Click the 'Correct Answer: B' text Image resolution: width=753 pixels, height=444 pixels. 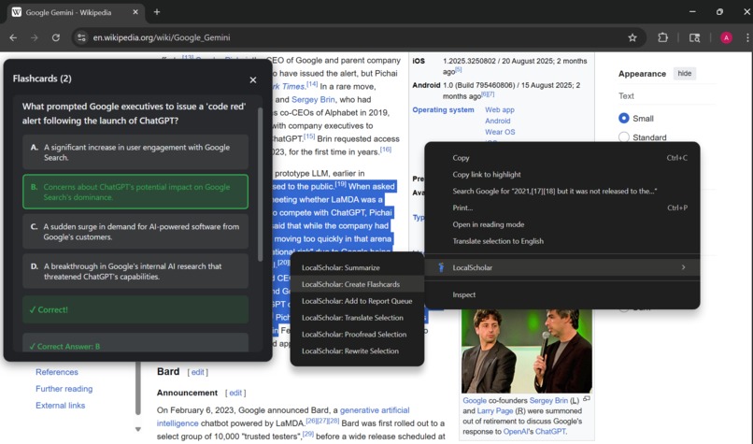click(x=64, y=347)
